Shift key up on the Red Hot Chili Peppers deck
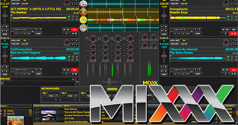 coord(8,38)
